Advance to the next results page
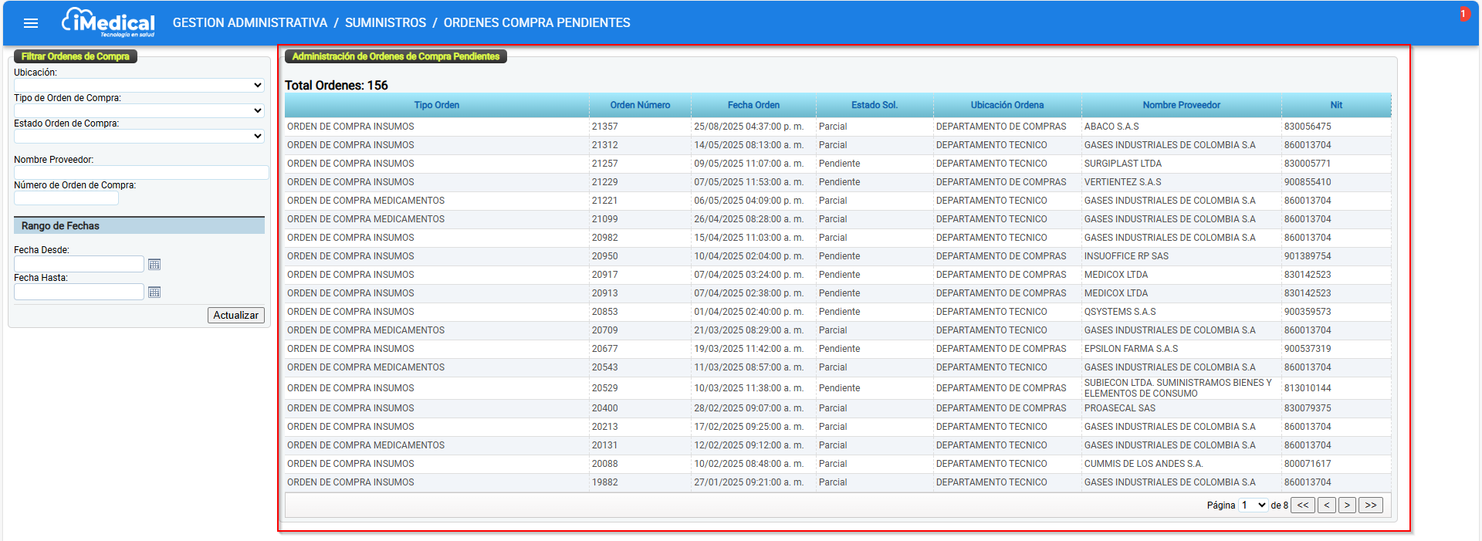Image resolution: width=1482 pixels, height=541 pixels. (1347, 505)
